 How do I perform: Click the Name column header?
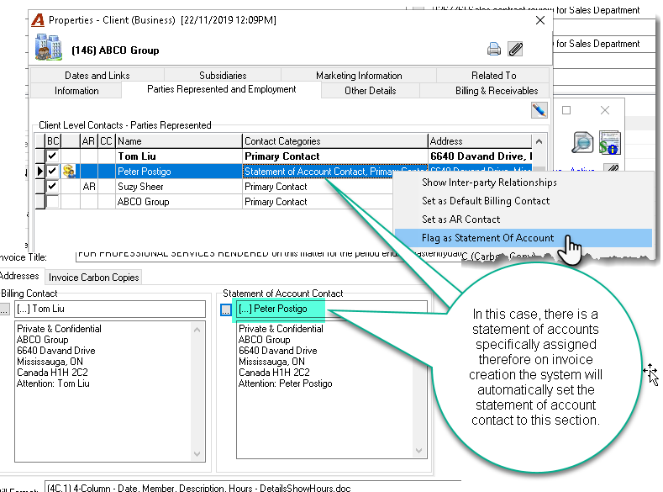pos(179,141)
